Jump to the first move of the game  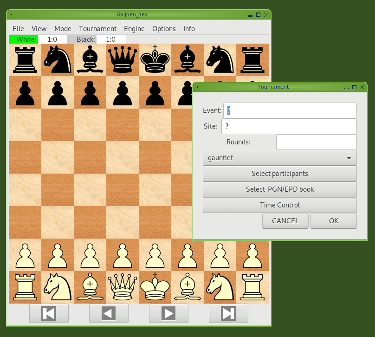click(x=49, y=313)
